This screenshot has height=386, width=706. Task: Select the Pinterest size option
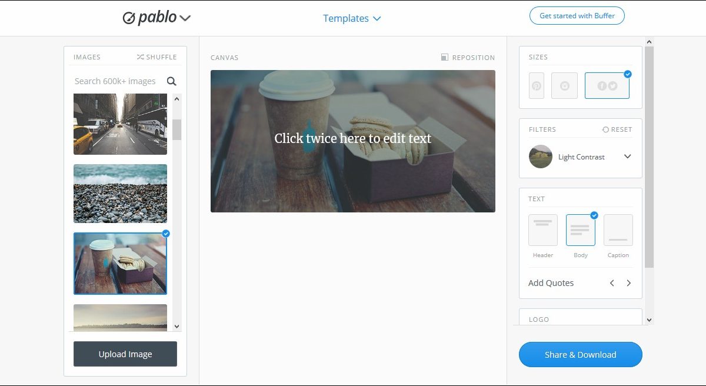(x=537, y=86)
